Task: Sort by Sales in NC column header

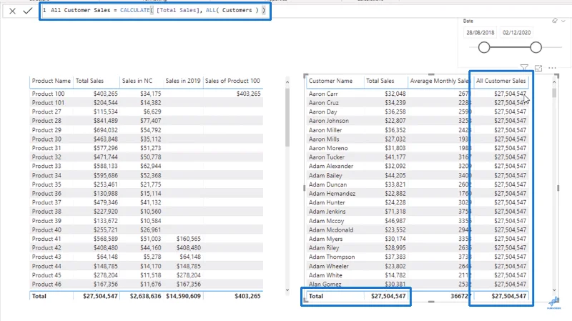Action: 137,81
